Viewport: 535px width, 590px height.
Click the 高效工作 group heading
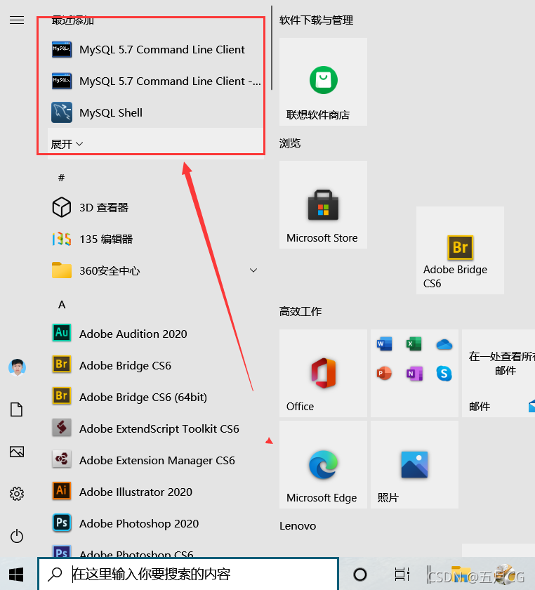(300, 312)
